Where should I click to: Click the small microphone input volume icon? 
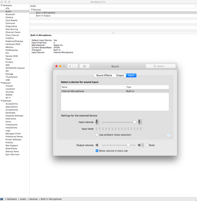click(97, 122)
